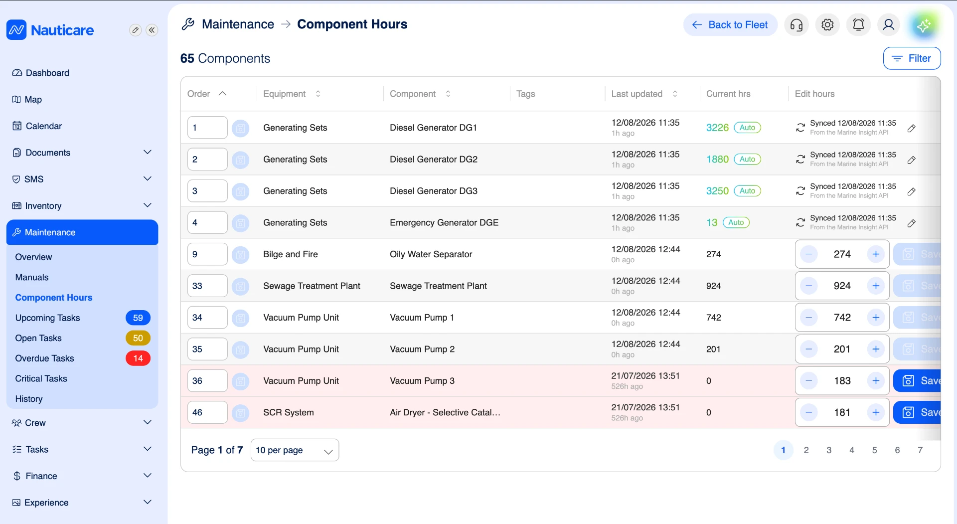957x524 pixels.
Task: Click edit pencil for Diesel Generator DG1
Action: pyautogui.click(x=911, y=128)
